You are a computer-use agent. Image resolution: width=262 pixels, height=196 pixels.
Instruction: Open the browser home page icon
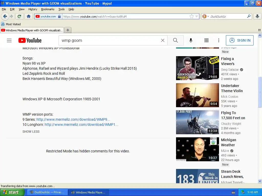pyautogui.click(x=29, y=16)
